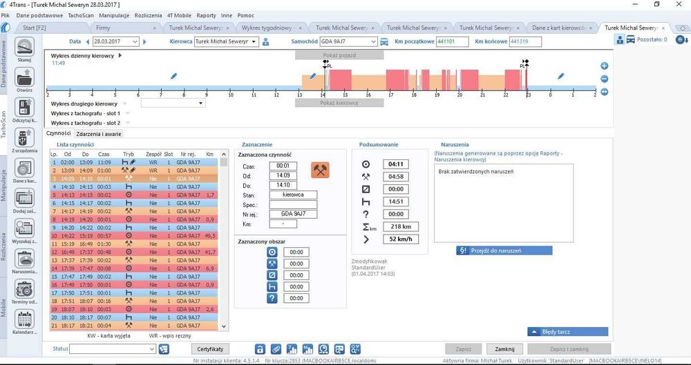Viewport: 691px width, 365px height.
Task: Click the question mark icon under Zaznaczony obszar
Action: [x=272, y=298]
